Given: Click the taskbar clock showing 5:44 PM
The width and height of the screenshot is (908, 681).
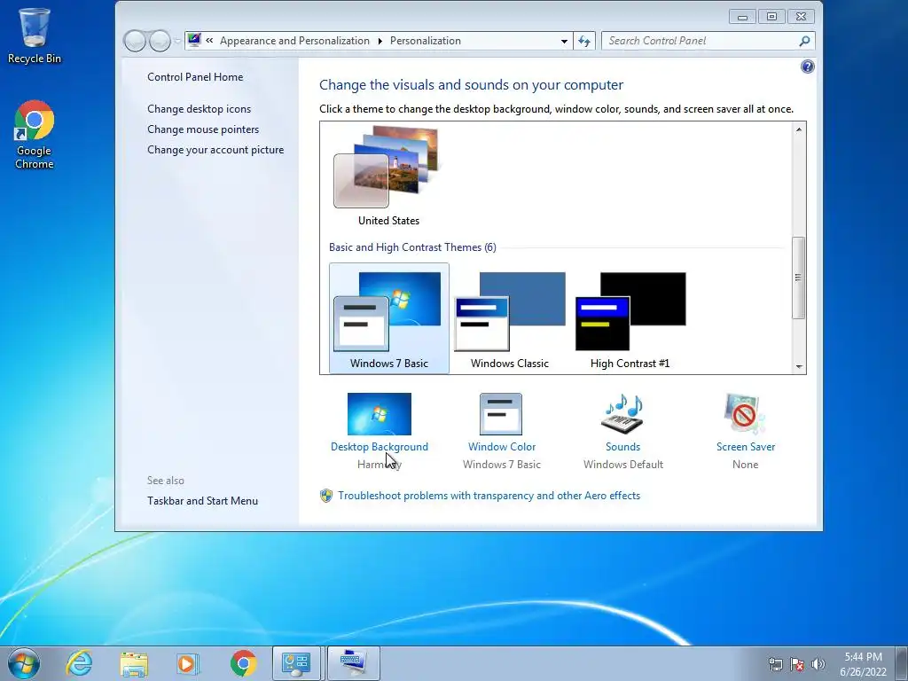Looking at the screenshot, I should [863, 664].
